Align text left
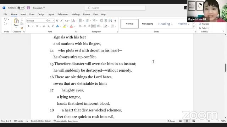The image size is (227, 127). [x=81, y=26]
